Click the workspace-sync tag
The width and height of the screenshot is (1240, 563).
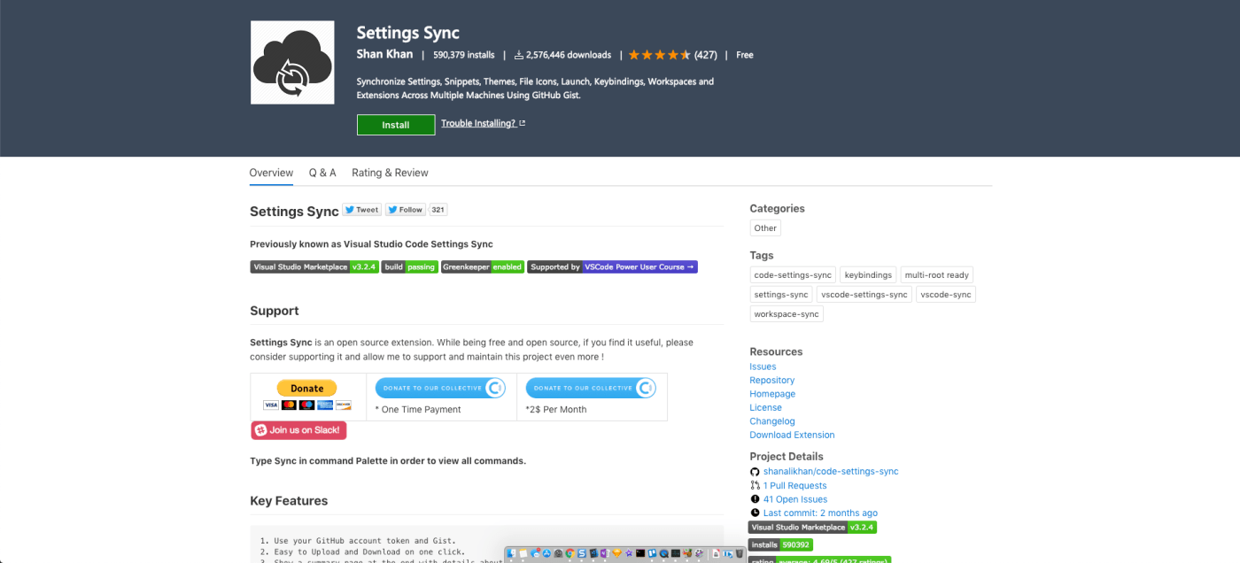coord(787,314)
